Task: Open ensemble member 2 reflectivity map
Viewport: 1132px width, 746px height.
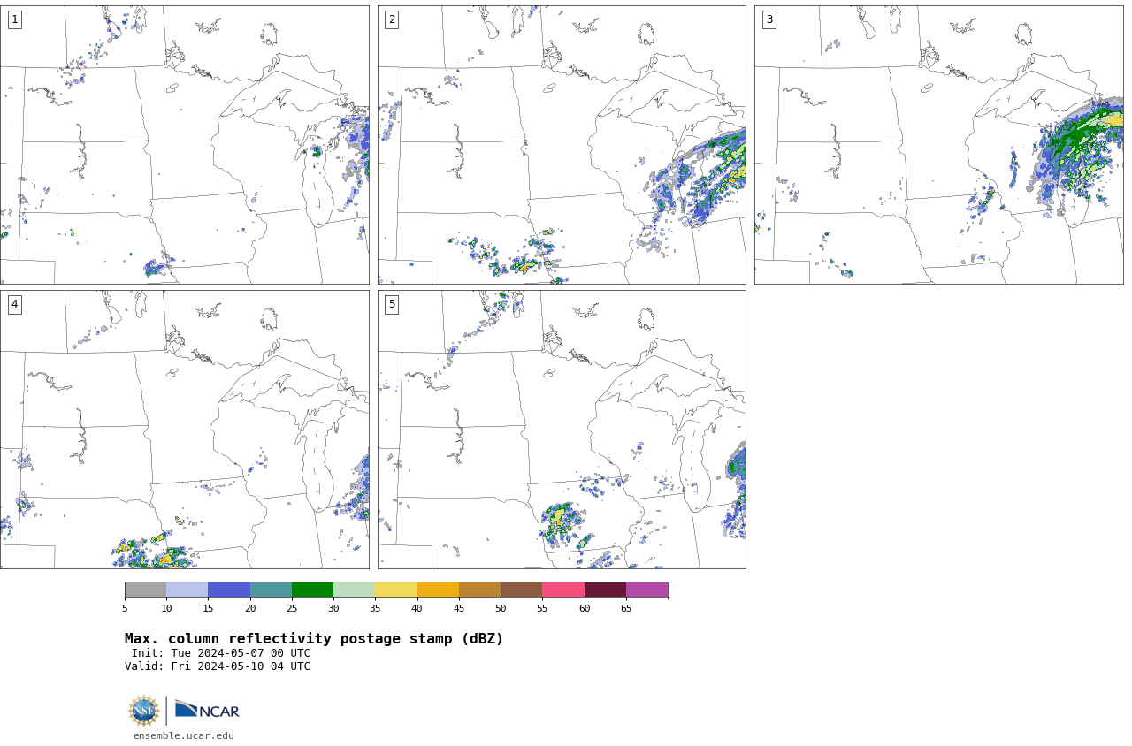Action: (x=562, y=145)
